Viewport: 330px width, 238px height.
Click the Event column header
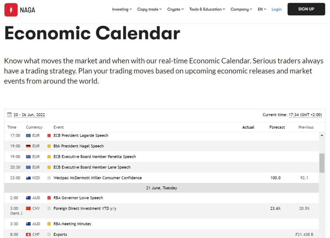(x=59, y=127)
